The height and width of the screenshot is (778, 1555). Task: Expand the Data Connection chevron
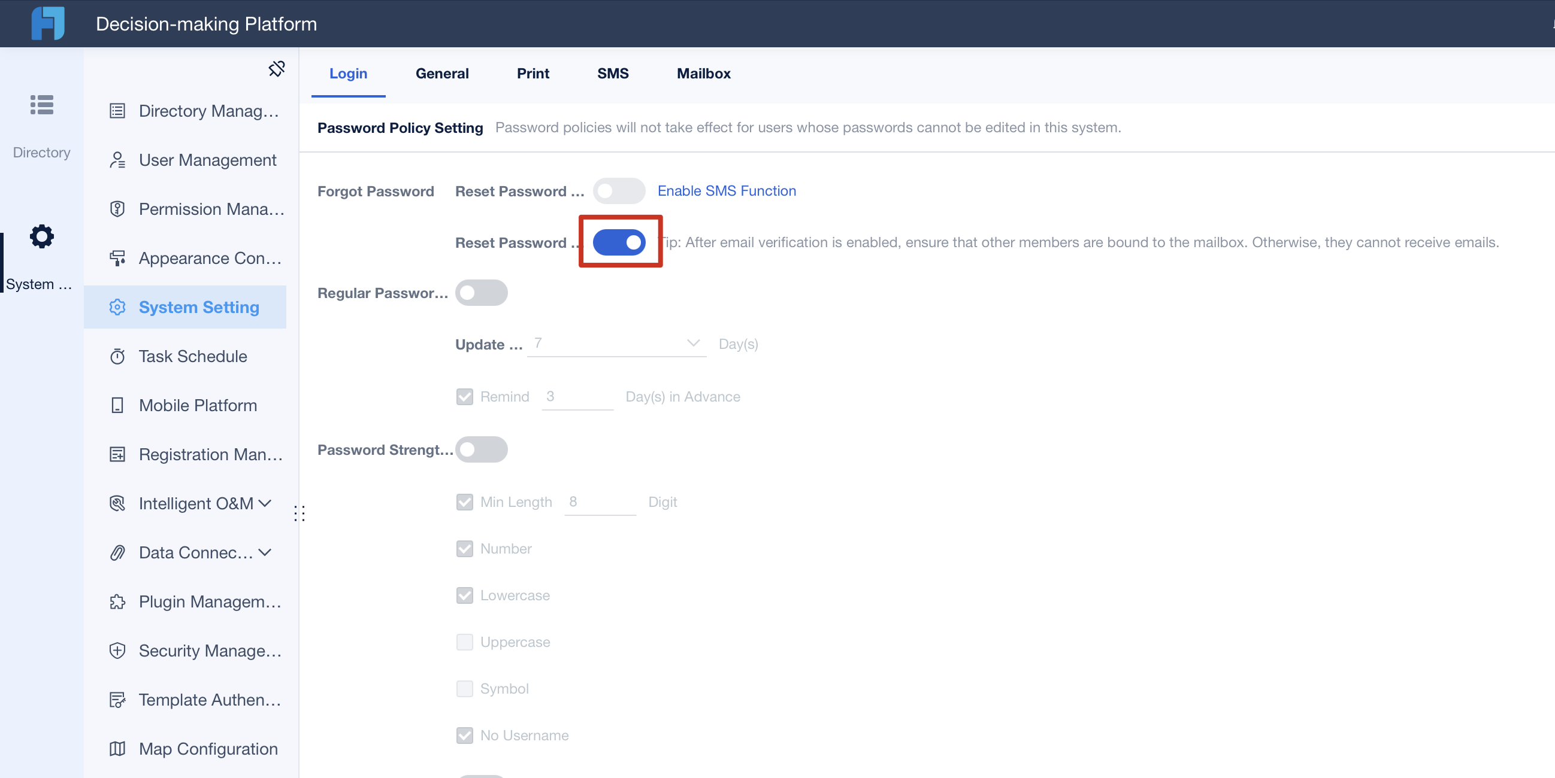264,552
